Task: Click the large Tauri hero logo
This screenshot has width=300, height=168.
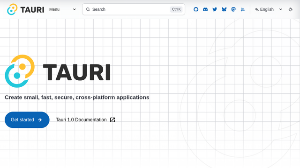Action: [x=58, y=71]
